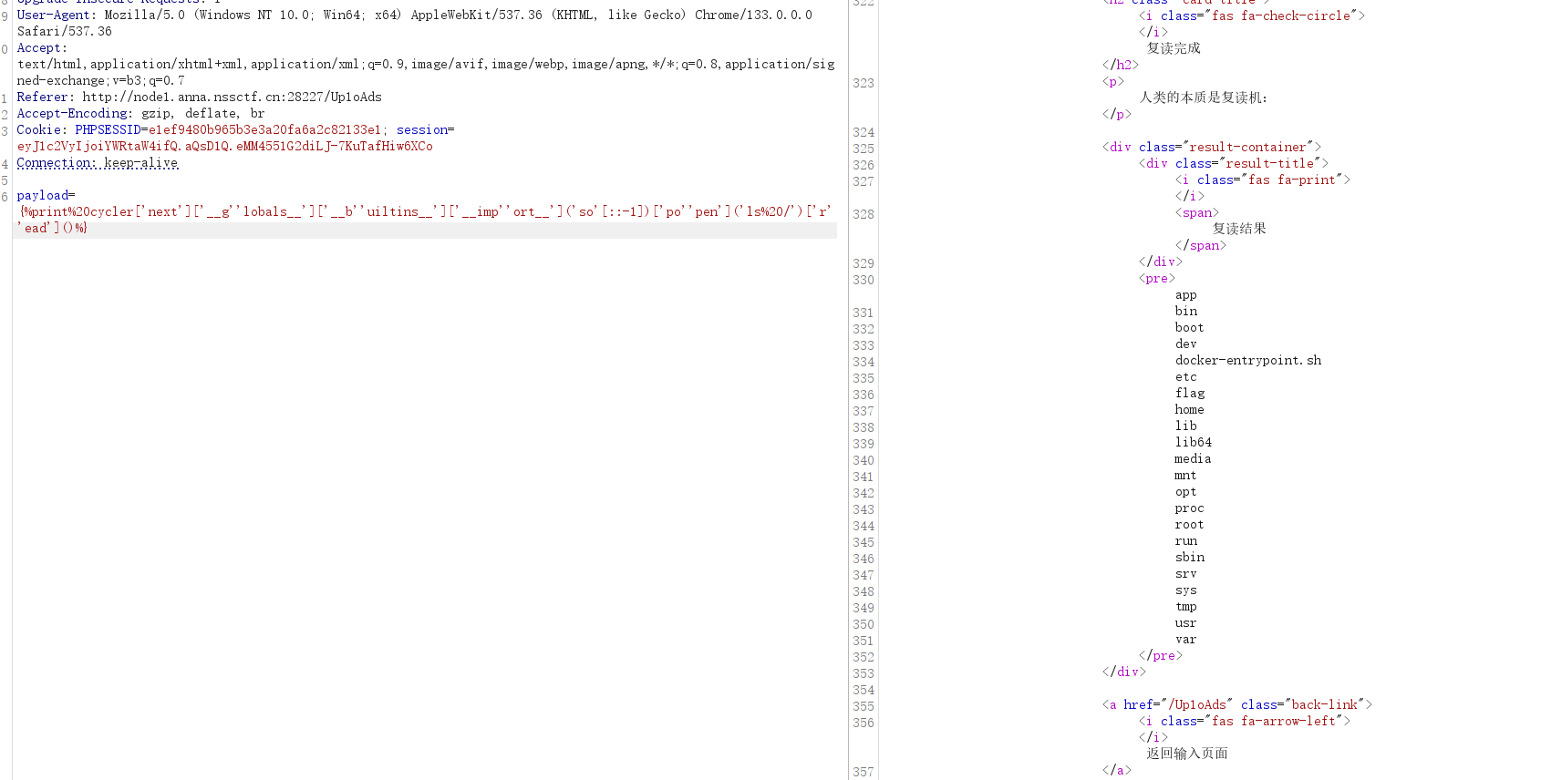Click the 'dev' directory entry
The width and height of the screenshot is (1541, 780).
point(1185,344)
